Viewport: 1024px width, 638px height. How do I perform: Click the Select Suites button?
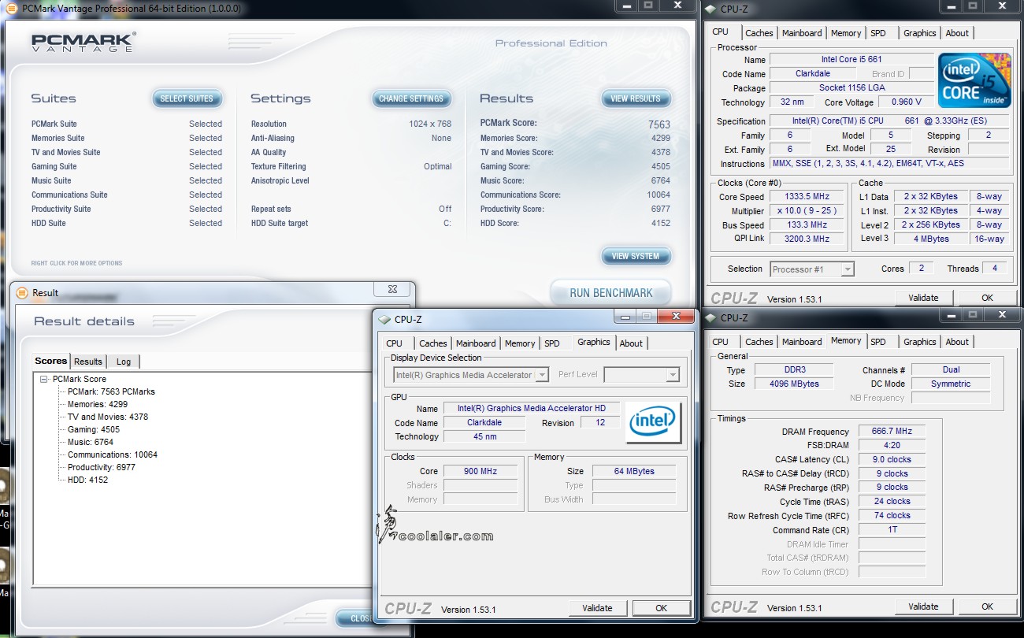pos(187,98)
